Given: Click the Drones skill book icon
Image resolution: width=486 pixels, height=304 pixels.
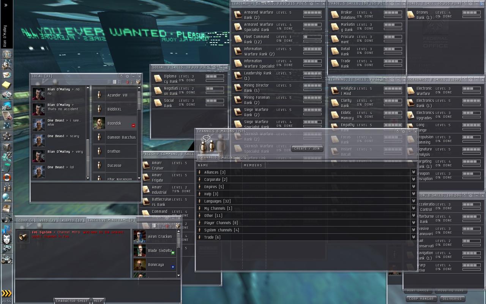Looking at the screenshot, I should point(411,15).
